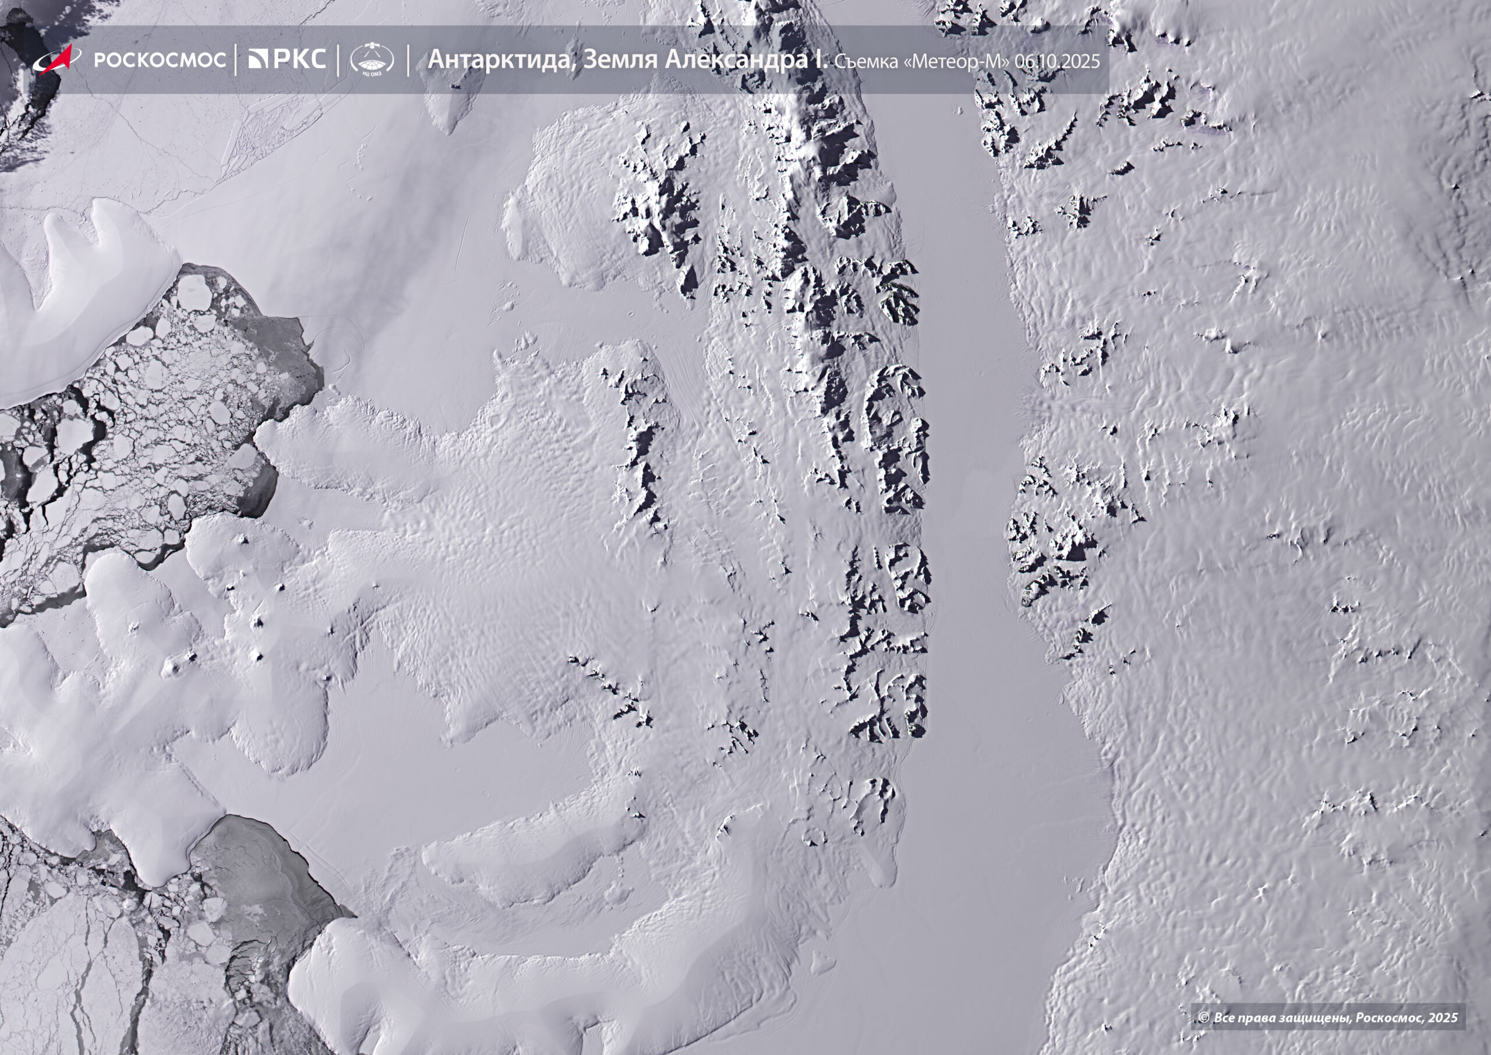Click the РОСКОСМОС wordmark text

coord(159,61)
